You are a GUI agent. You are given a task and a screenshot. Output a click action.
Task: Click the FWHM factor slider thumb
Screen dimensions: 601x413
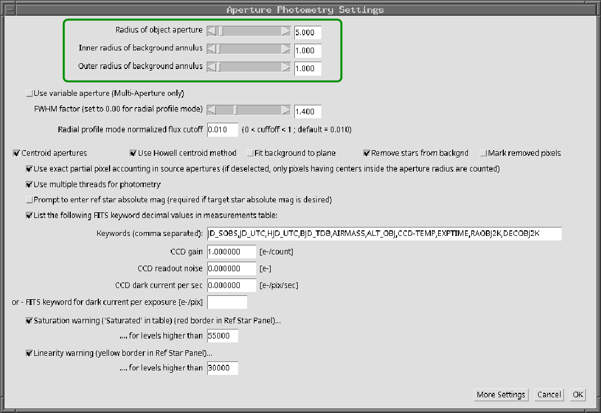click(236, 110)
